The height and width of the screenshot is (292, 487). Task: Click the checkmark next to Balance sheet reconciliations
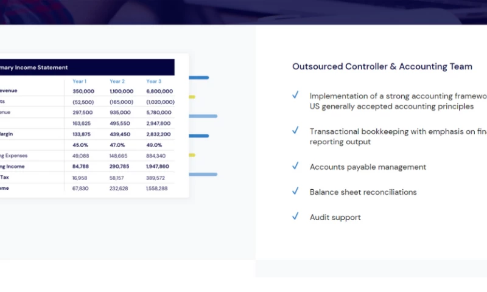[295, 191]
